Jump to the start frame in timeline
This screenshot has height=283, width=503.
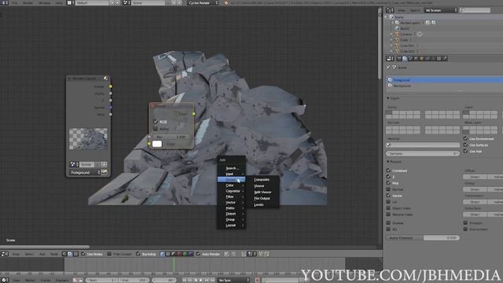184,280
